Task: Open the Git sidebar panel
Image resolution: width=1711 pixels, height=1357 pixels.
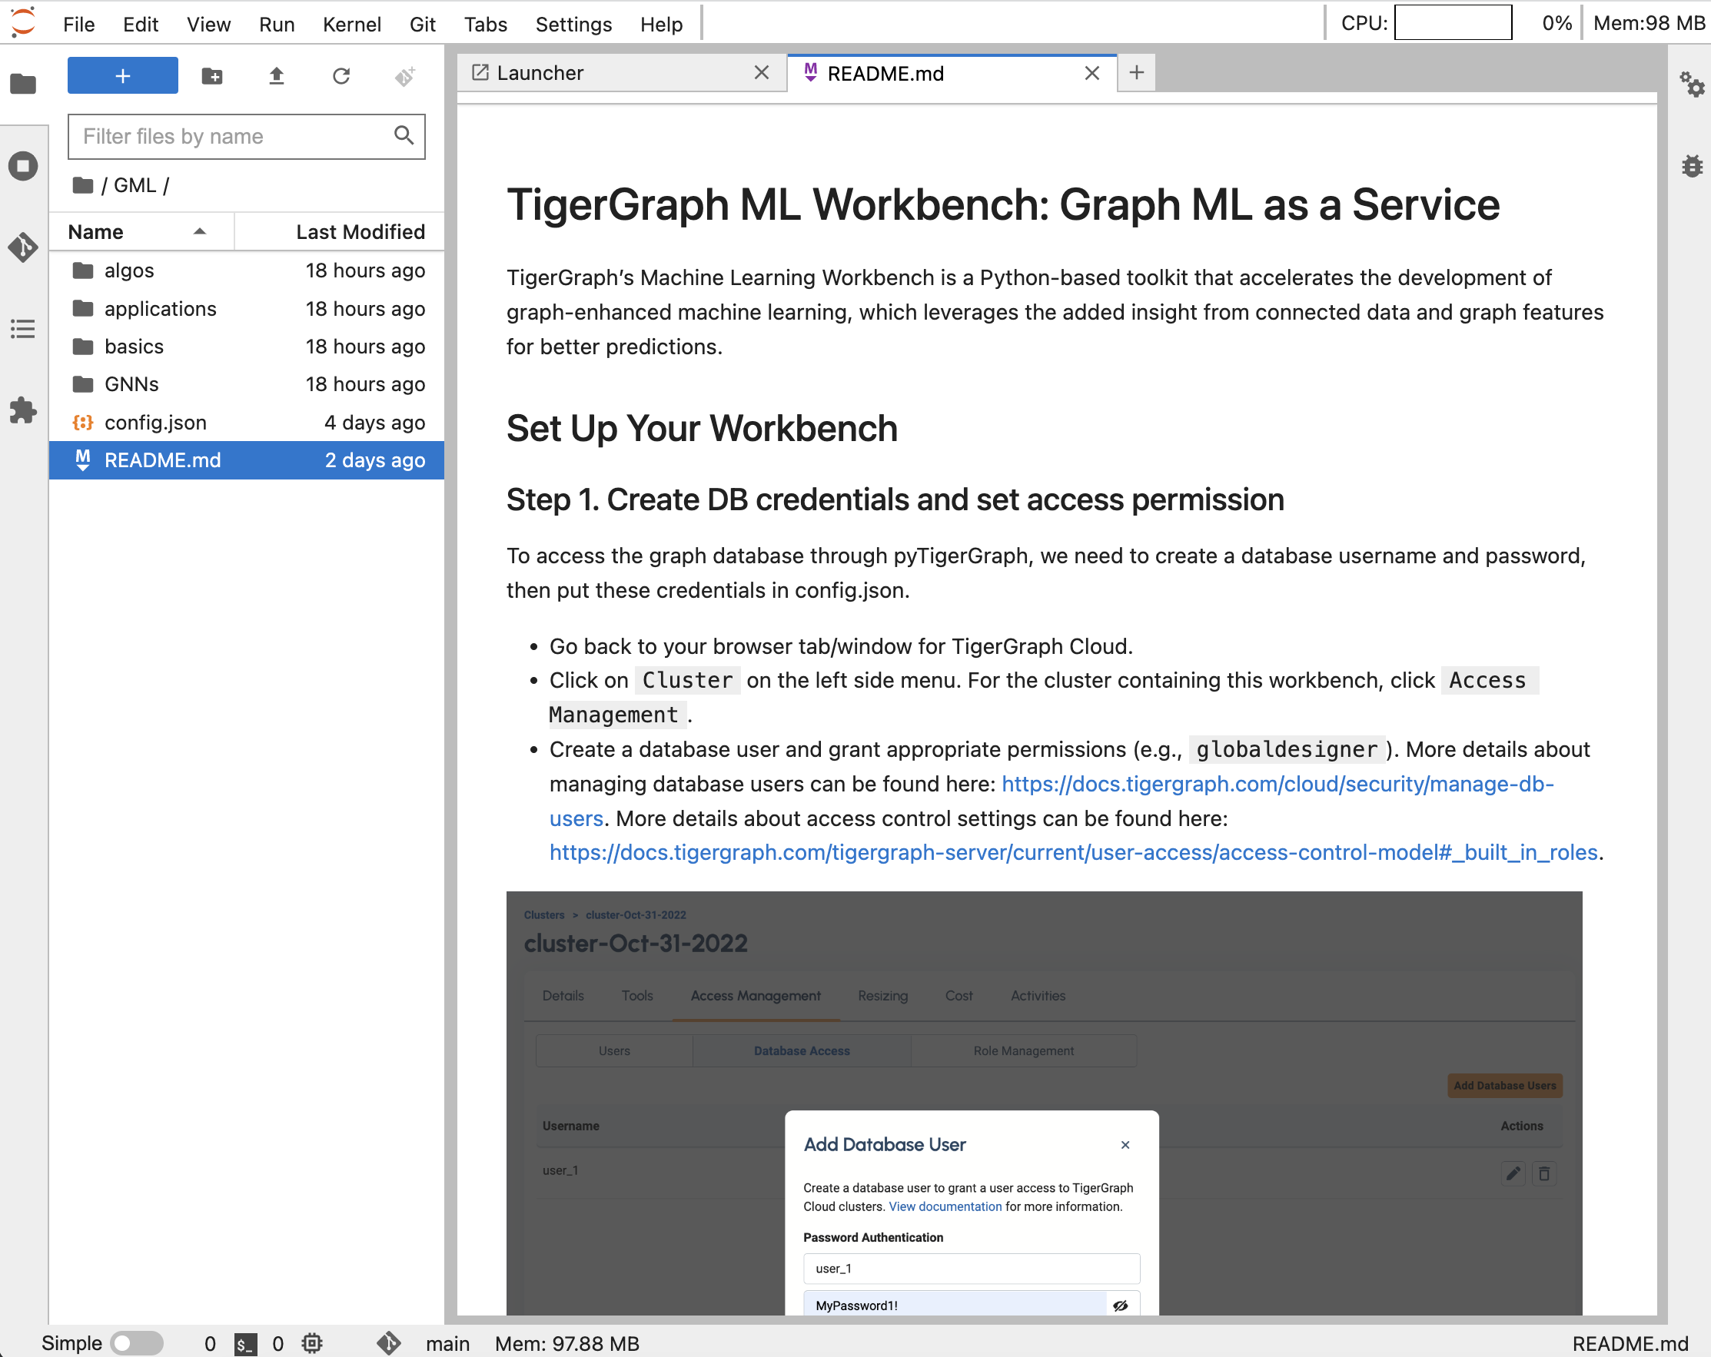Action: tap(23, 247)
